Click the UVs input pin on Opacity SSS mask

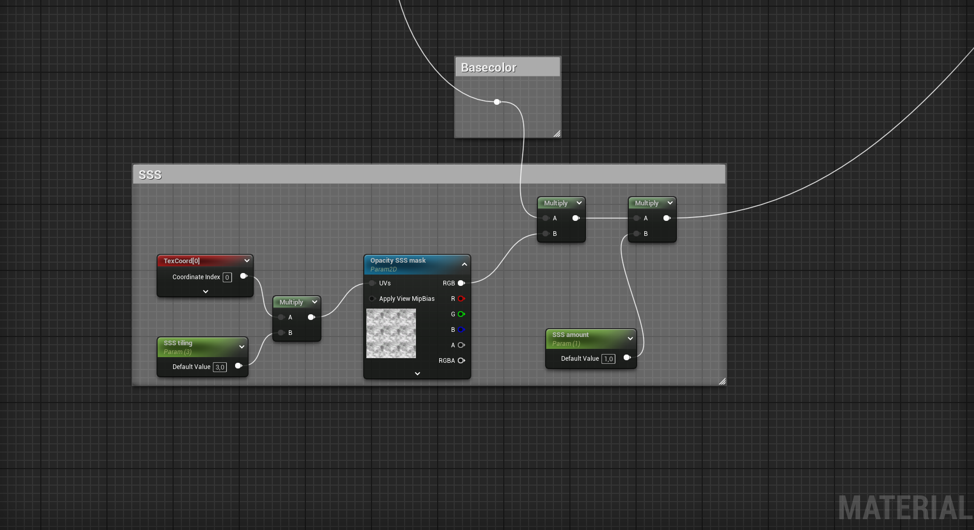pos(372,283)
